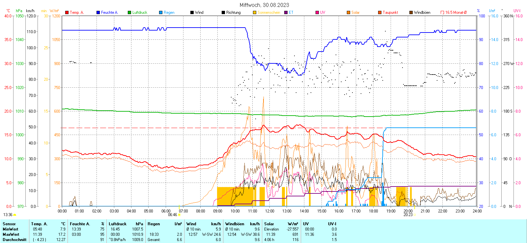Click the red Temp. A. legend square
The image size is (527, 243).
click(x=67, y=12)
